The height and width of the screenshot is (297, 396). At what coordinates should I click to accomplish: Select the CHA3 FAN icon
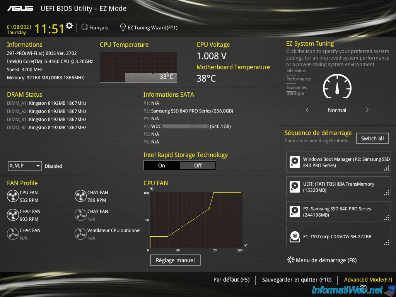point(80,215)
